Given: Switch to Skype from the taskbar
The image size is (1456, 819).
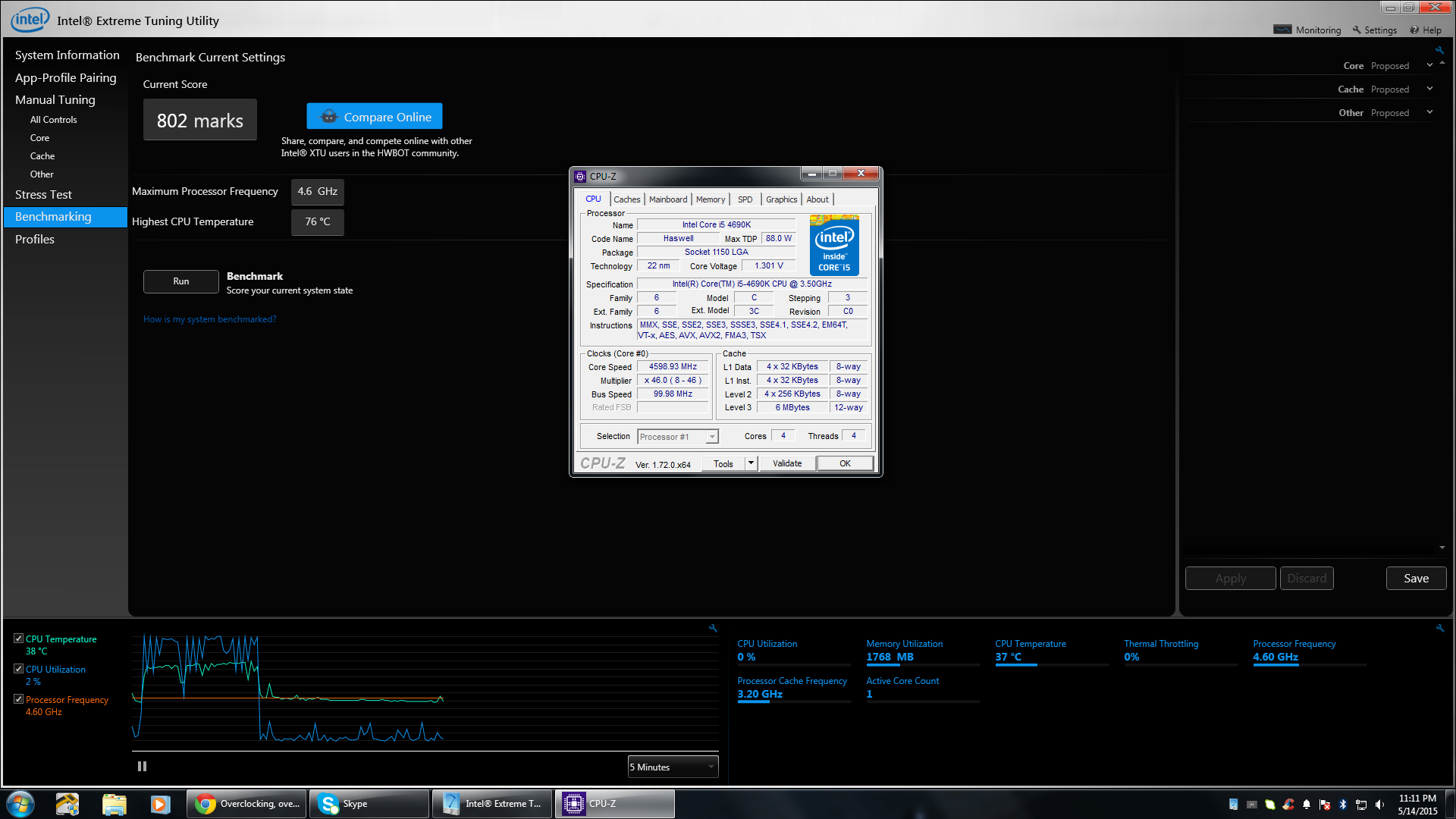Looking at the screenshot, I should [369, 804].
